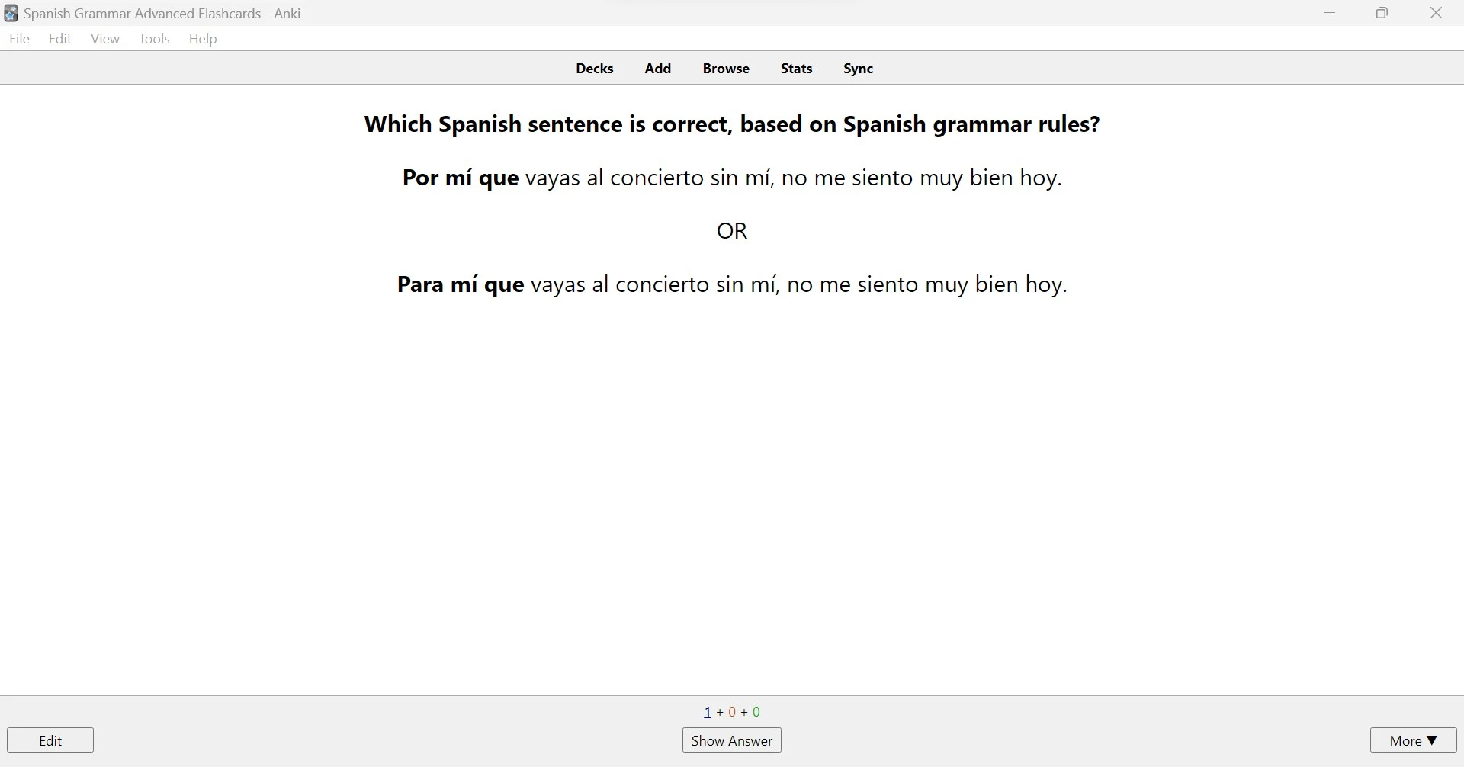Open the View menu
This screenshot has height=767, width=1464.
[104, 39]
